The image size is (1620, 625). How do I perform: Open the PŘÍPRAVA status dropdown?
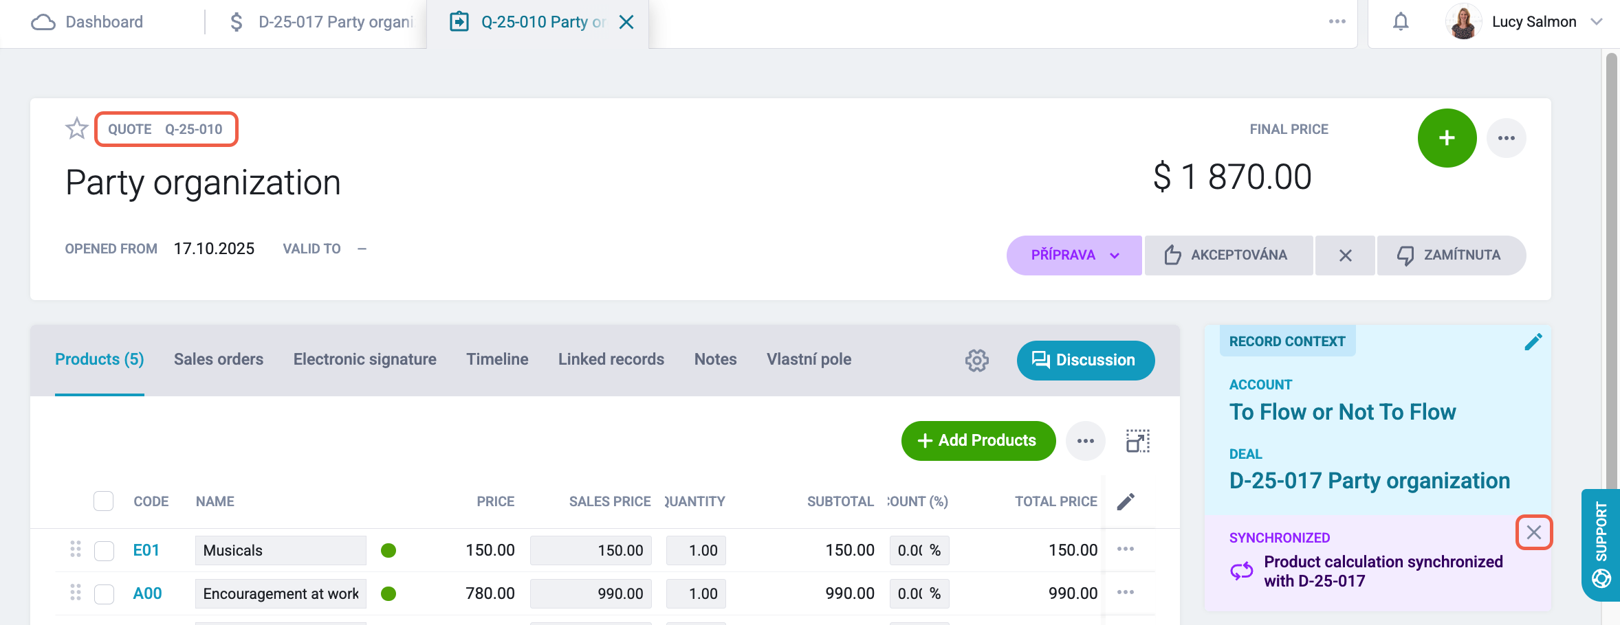coord(1074,255)
